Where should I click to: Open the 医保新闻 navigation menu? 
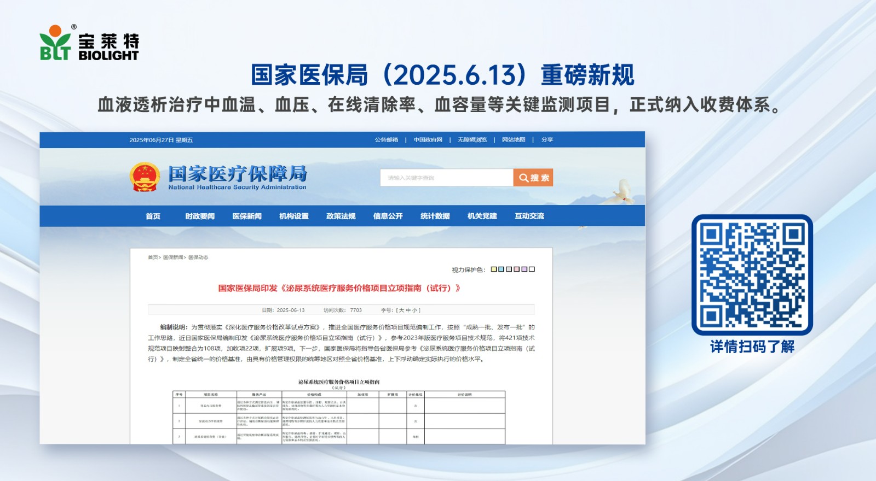247,216
